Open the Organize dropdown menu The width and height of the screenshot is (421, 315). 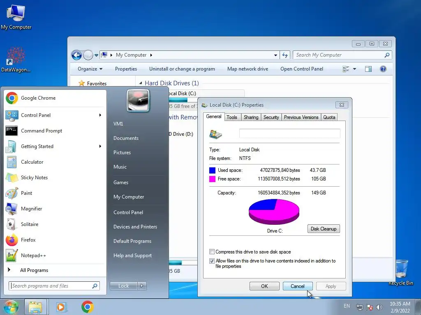pos(90,69)
